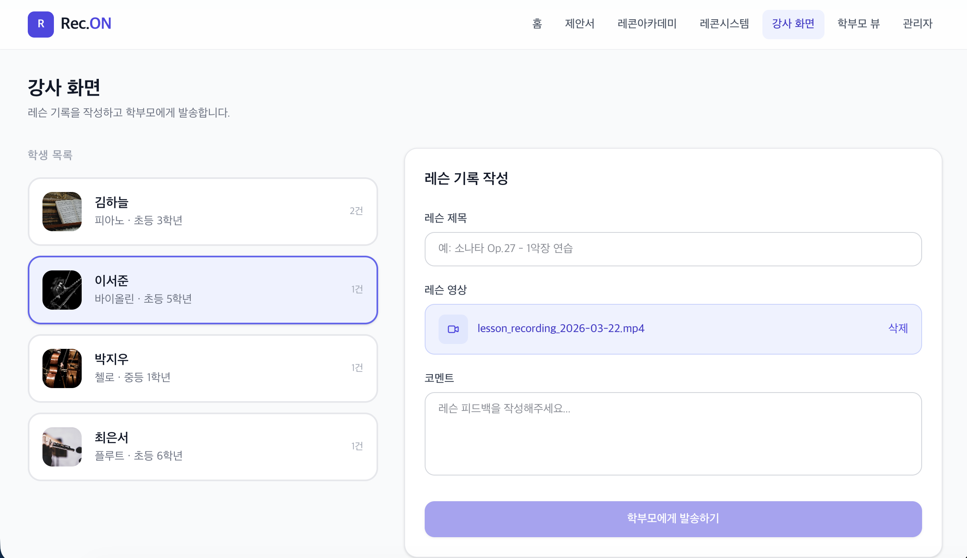The width and height of the screenshot is (967, 558).
Task: Open the 홈 navigation menu item
Action: click(537, 24)
